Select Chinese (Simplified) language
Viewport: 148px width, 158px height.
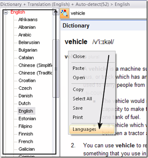(35, 65)
